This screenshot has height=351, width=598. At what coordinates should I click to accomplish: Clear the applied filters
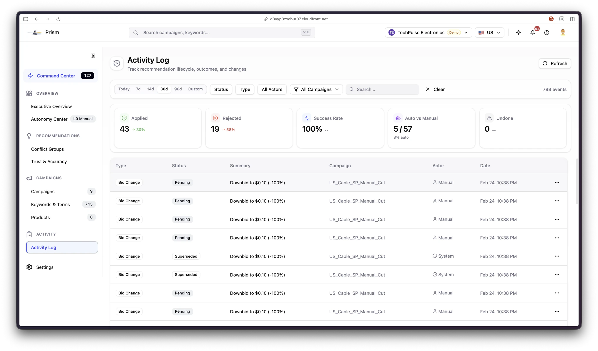pos(435,89)
